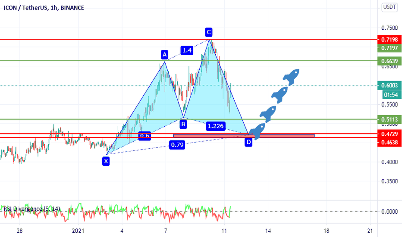Click the red 0.7198 price label

[x=389, y=40]
